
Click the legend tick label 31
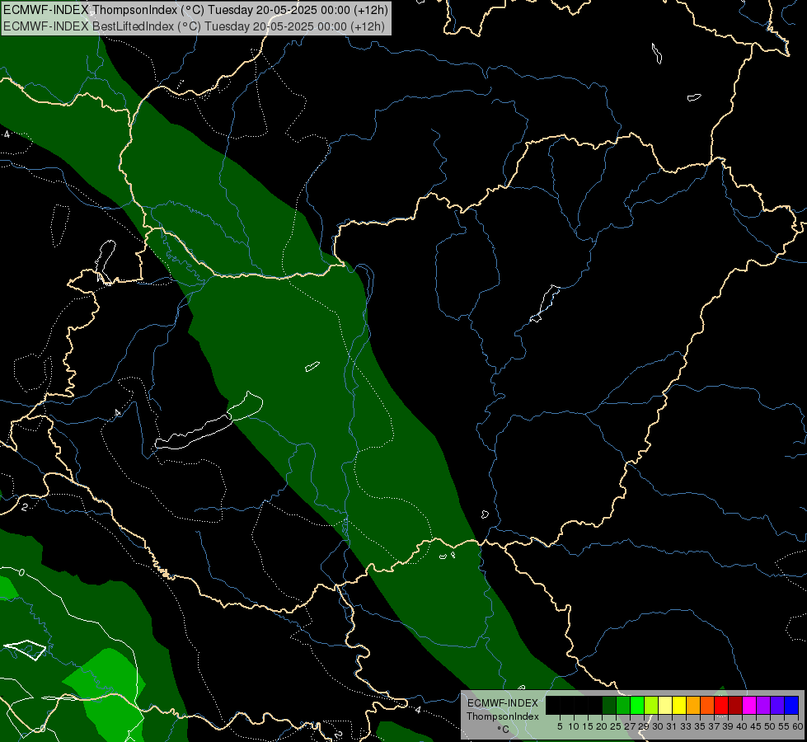click(x=672, y=726)
